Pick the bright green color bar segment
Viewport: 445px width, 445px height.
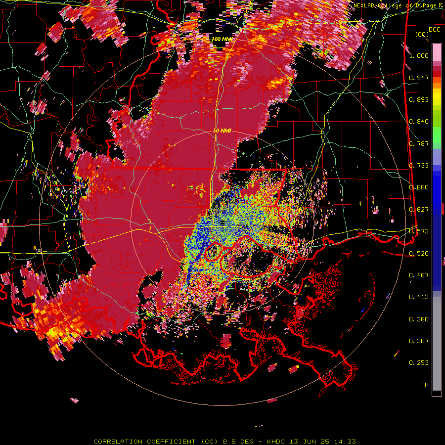pos(437,134)
